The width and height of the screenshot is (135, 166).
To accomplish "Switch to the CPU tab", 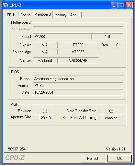I will point(11,15).
